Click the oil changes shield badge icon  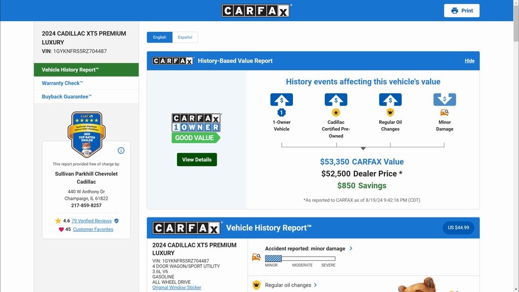390,113
